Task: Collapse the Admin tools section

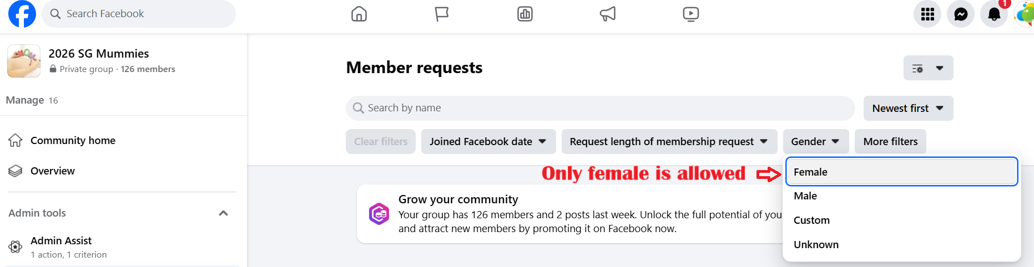Action: click(223, 213)
